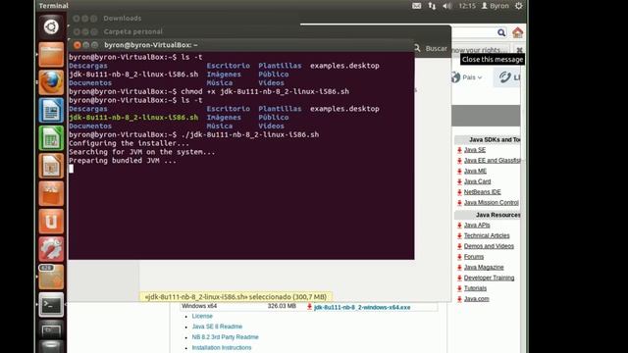This screenshot has width=628, height=353.
Task: Open the Java.com link
Action: [x=476, y=298]
